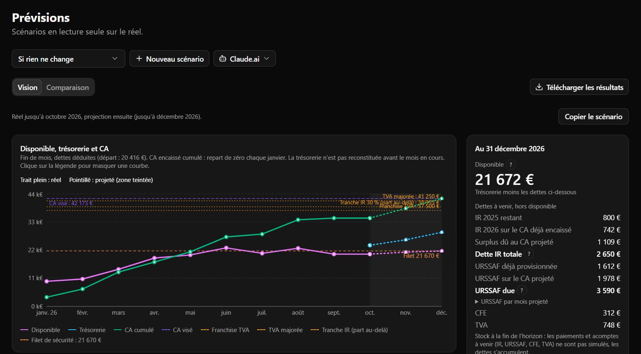Click the 3 590 € URSSAF due value
Screen dimensions: 641x354
[608, 291]
